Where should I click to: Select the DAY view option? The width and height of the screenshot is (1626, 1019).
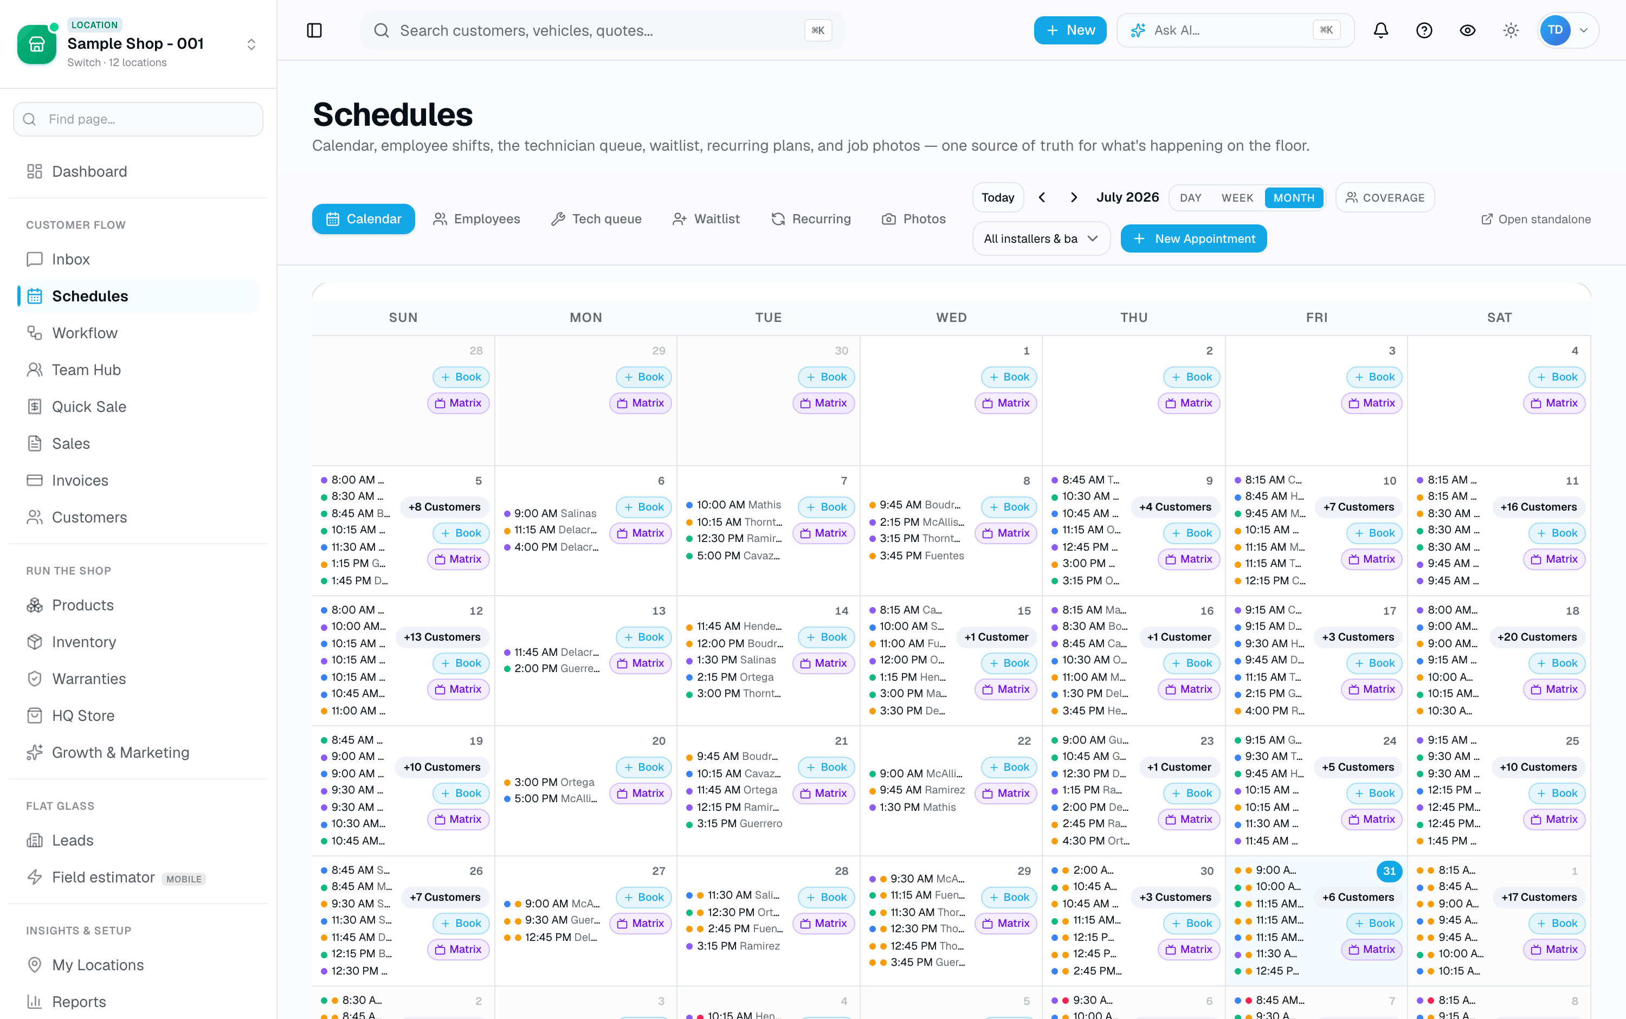click(1191, 197)
